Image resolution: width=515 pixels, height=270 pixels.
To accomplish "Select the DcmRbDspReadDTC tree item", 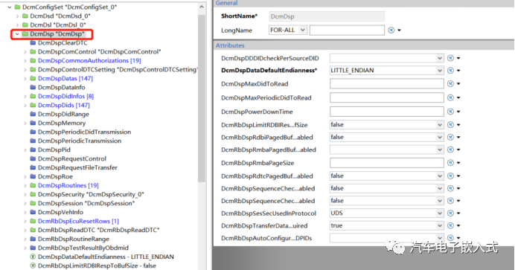I will pyautogui.click(x=98, y=230).
